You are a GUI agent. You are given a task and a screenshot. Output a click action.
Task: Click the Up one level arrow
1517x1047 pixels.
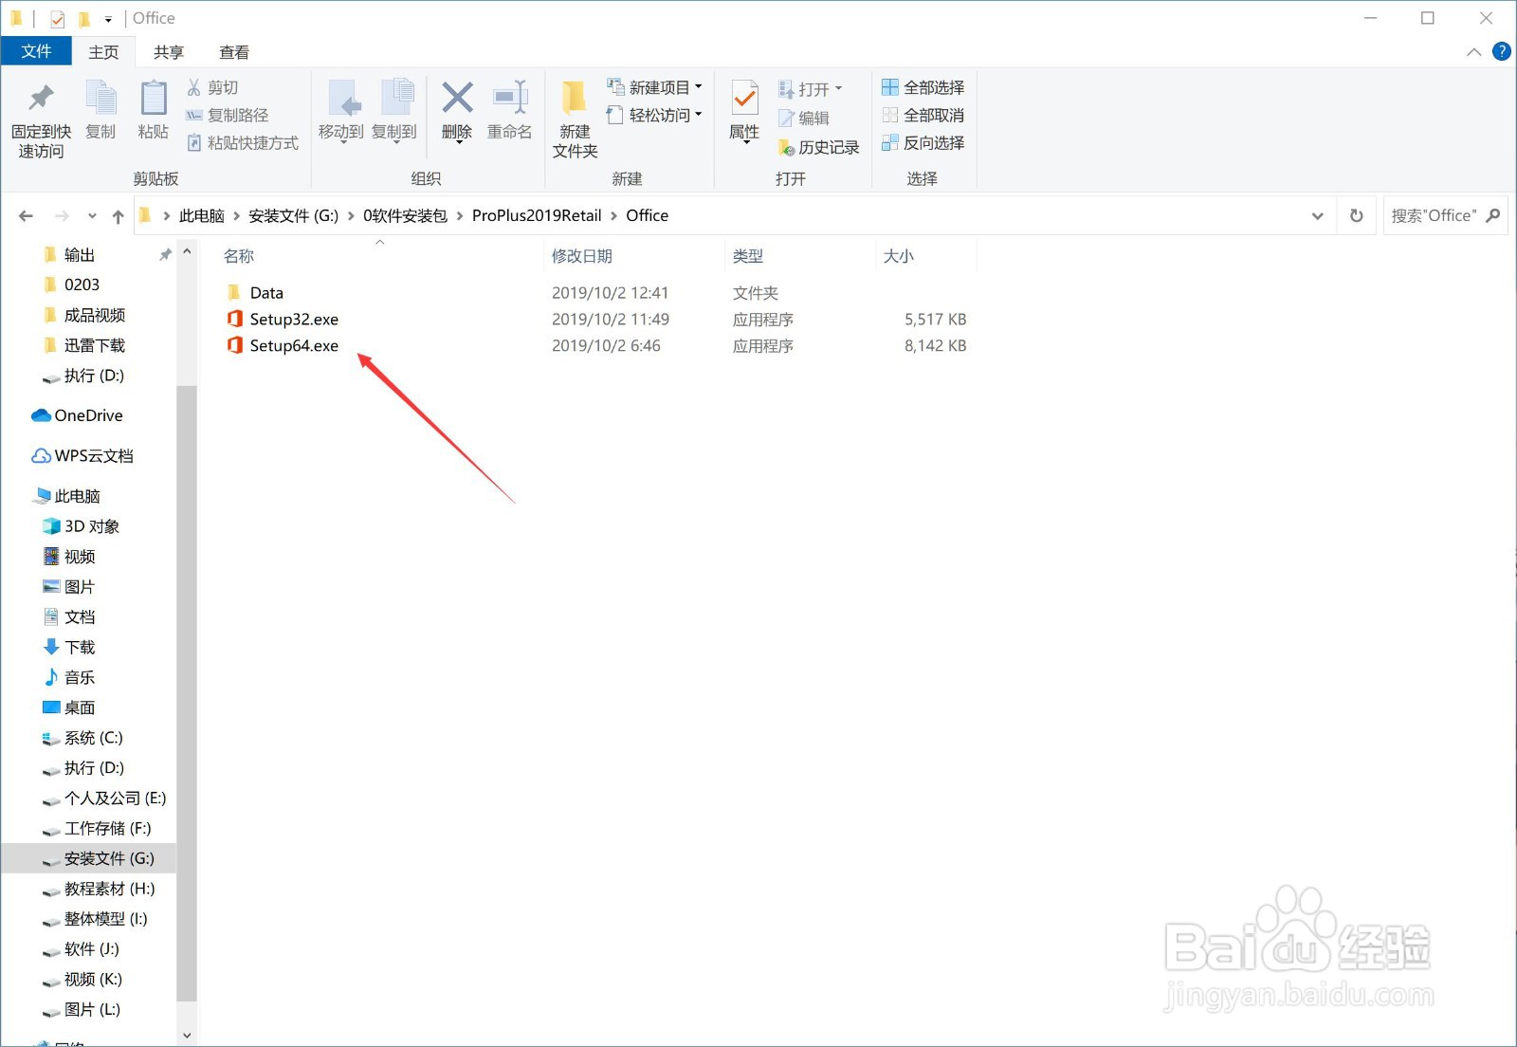tap(118, 216)
